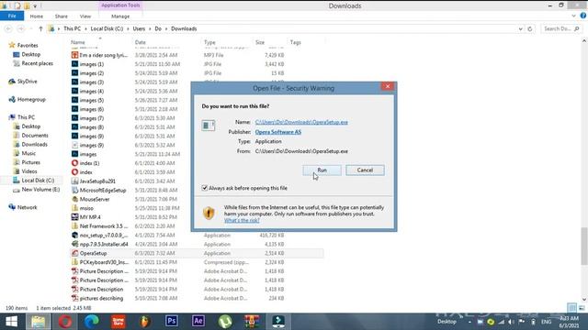Select the index (1) Opera file icon
This screenshot has width=588, height=330.
click(74, 163)
